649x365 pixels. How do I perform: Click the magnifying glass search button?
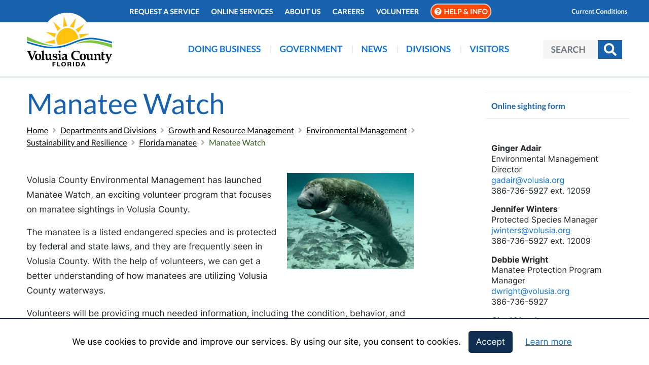click(x=610, y=49)
